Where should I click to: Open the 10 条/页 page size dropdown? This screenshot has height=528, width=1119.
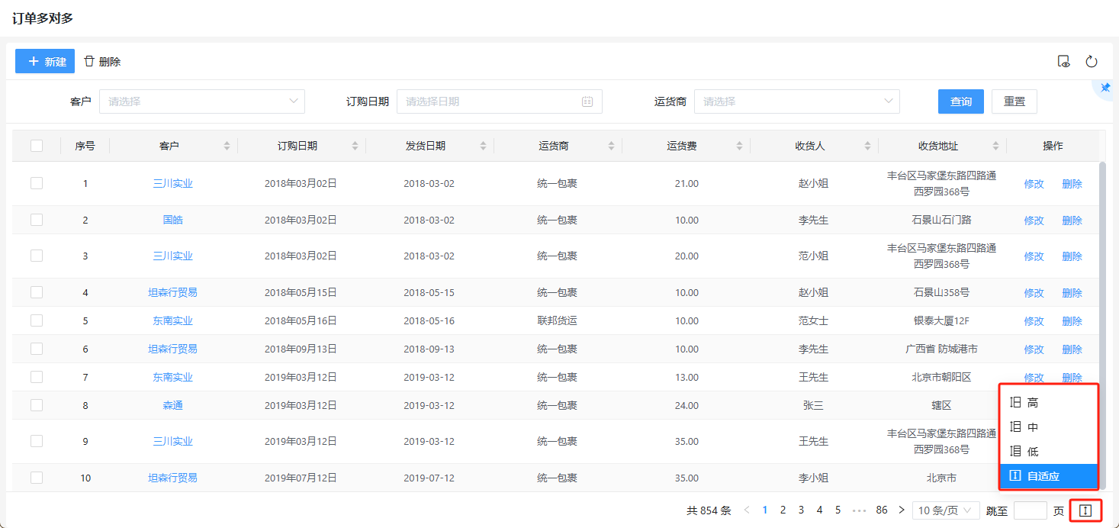[x=946, y=510]
